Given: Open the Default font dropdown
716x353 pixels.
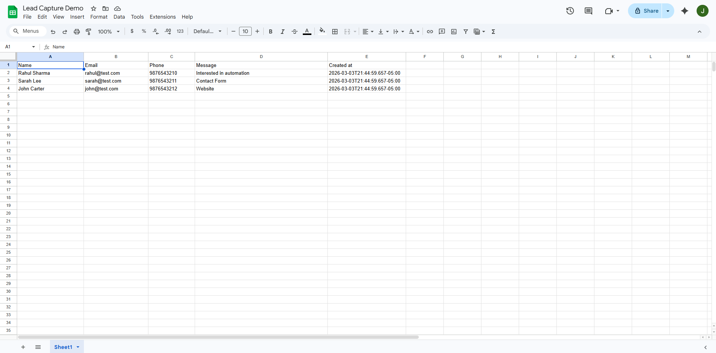Looking at the screenshot, I should [x=208, y=32].
